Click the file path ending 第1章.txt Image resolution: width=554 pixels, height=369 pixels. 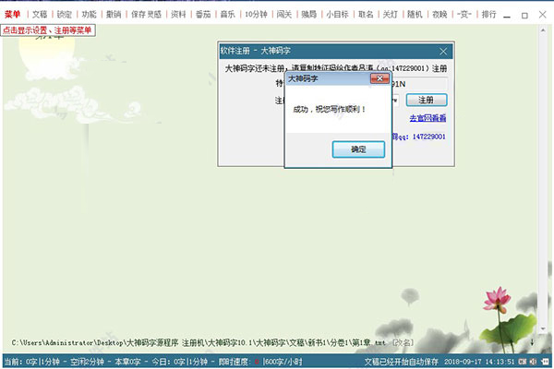(199, 342)
